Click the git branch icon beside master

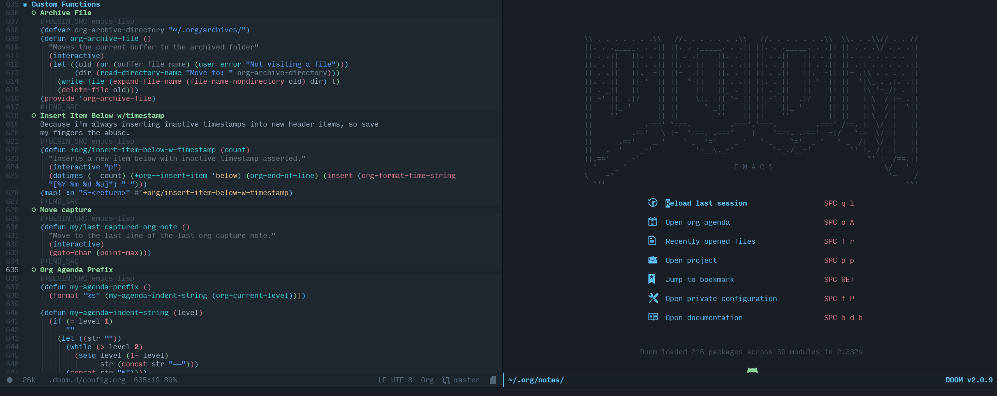446,380
